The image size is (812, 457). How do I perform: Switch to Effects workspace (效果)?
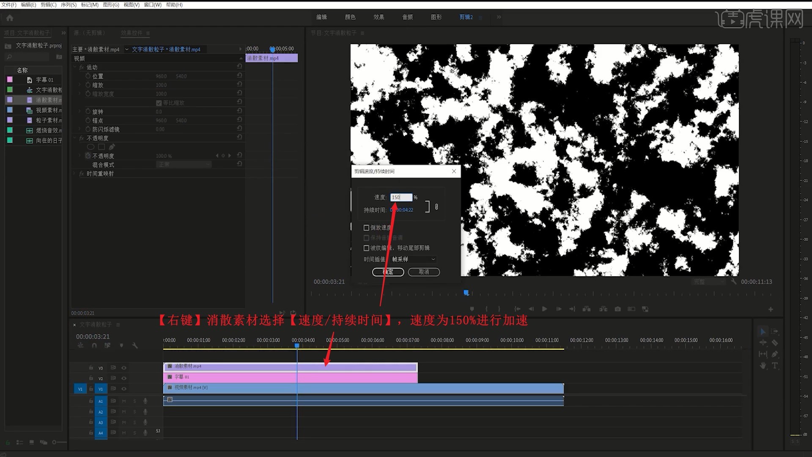click(379, 17)
